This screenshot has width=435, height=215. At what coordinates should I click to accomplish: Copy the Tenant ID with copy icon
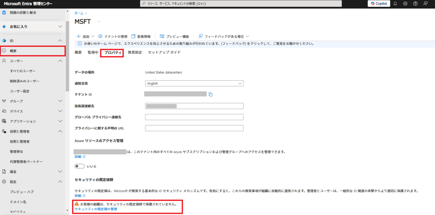[x=210, y=94]
